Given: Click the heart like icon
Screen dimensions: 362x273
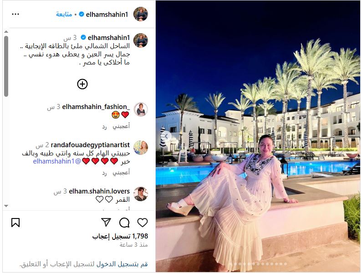Looking at the screenshot, I should (143, 223).
